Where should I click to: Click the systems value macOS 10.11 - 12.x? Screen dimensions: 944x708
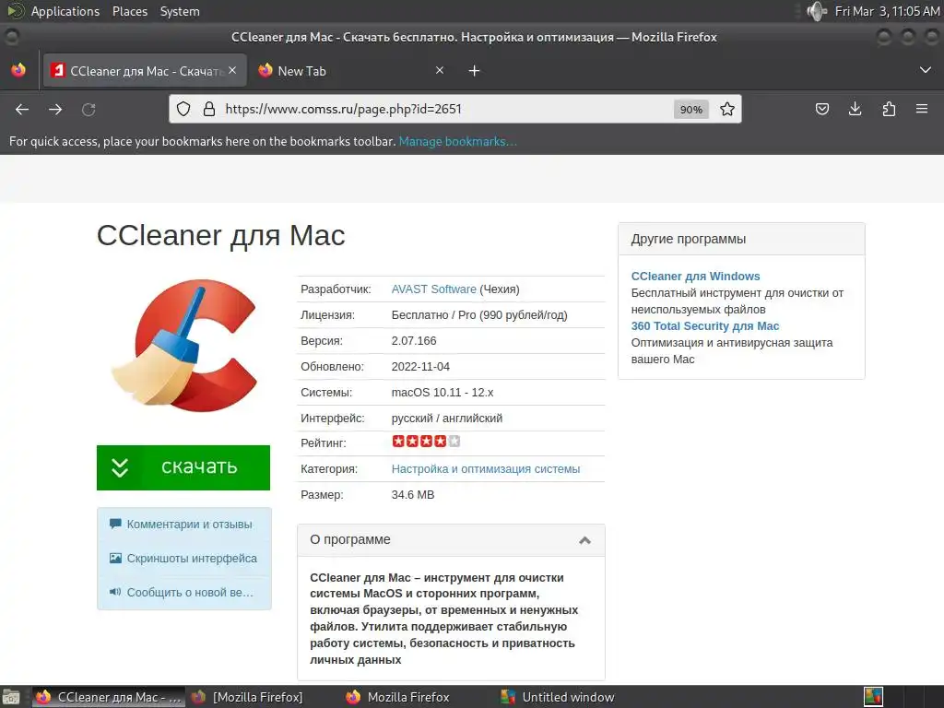(x=442, y=393)
